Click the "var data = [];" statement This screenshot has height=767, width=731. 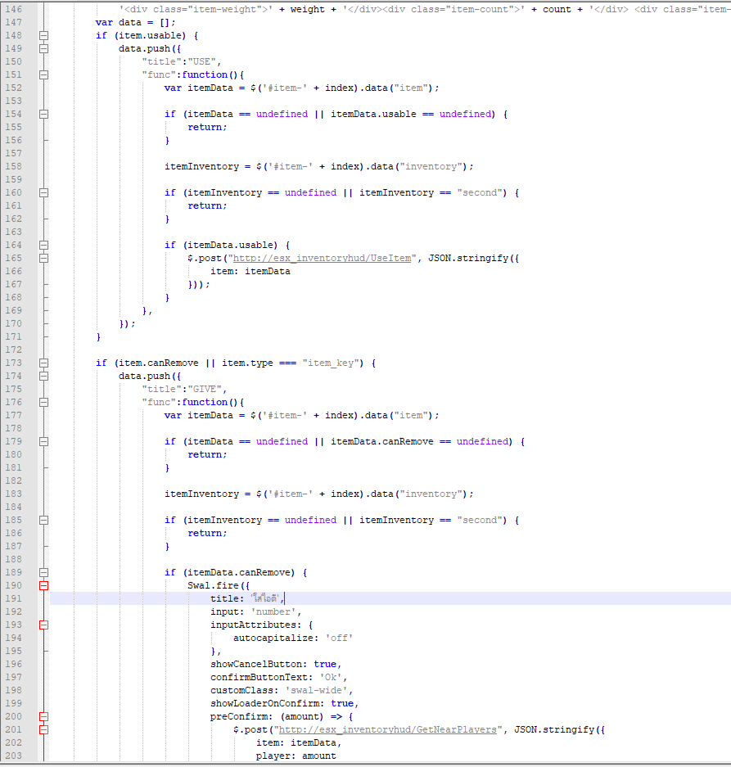pyautogui.click(x=135, y=22)
